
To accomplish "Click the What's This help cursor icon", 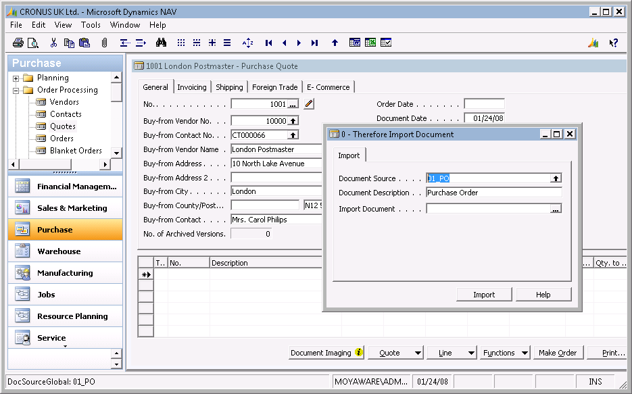I will pos(614,43).
